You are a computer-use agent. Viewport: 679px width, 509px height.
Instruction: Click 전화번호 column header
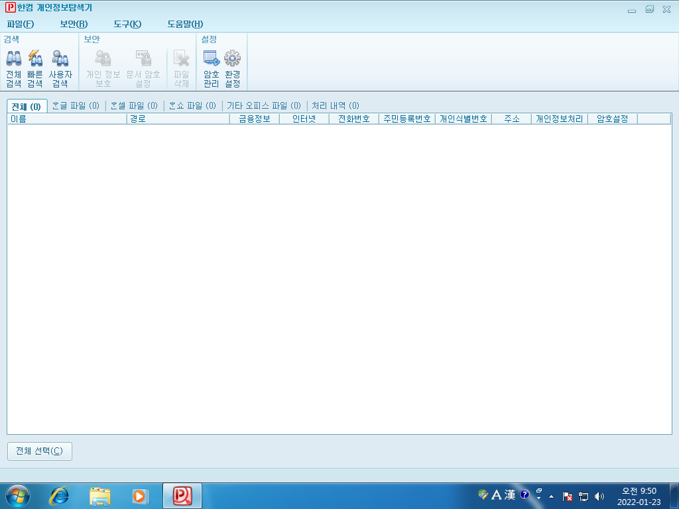click(354, 119)
